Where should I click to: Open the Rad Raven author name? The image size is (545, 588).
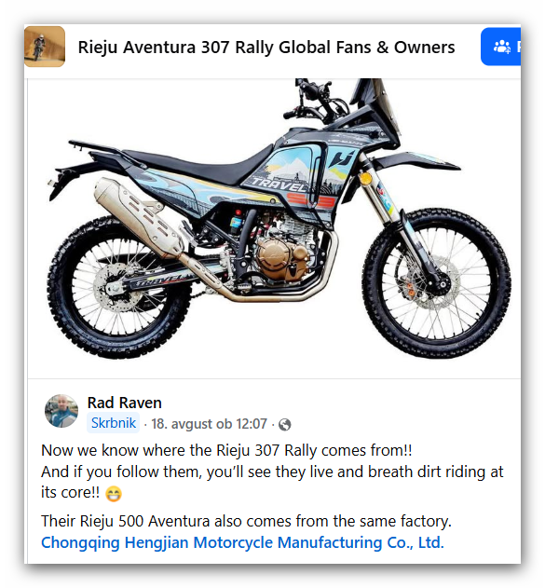pos(125,403)
